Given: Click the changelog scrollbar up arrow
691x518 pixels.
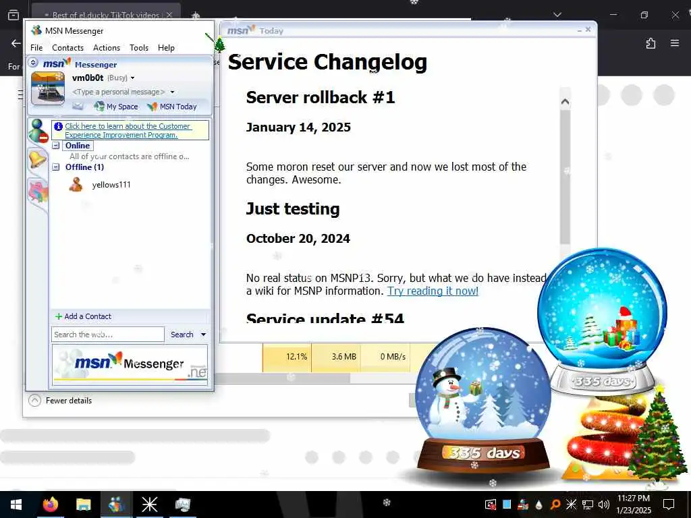Looking at the screenshot, I should pos(565,102).
